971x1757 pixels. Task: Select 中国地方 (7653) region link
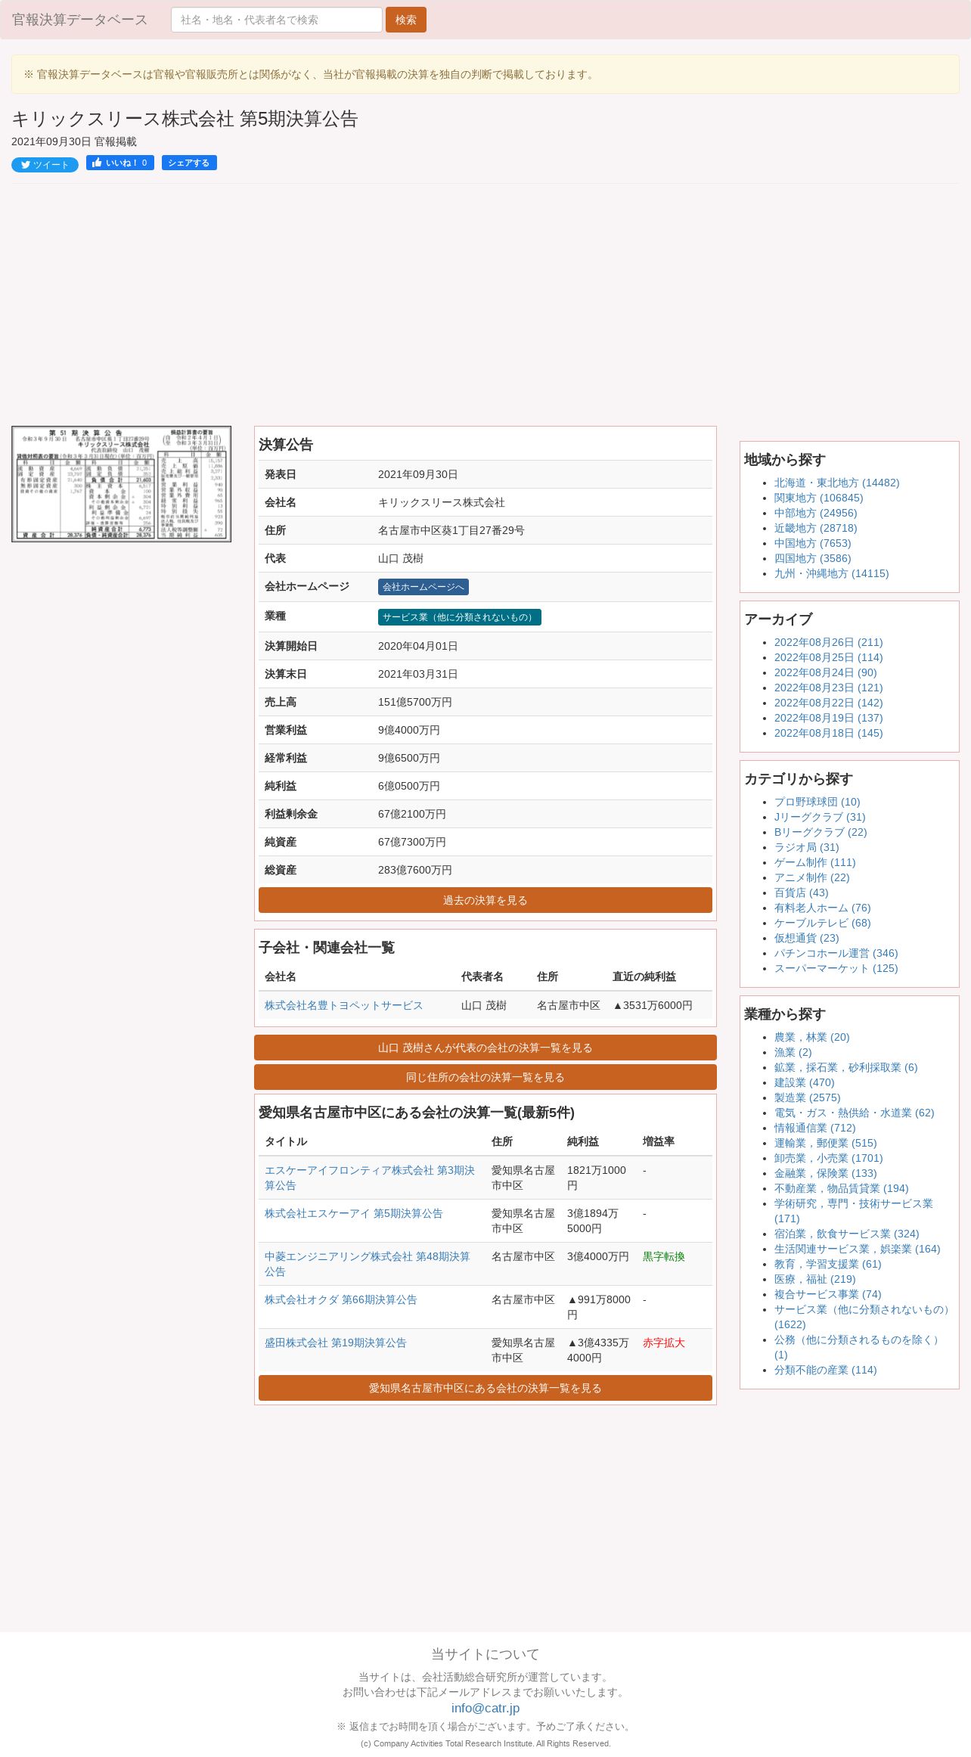pos(812,543)
